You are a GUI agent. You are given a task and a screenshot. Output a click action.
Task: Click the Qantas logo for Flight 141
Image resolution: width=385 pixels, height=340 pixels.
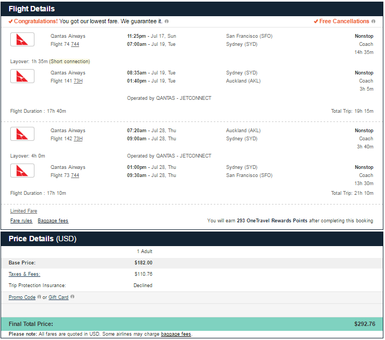pos(22,76)
